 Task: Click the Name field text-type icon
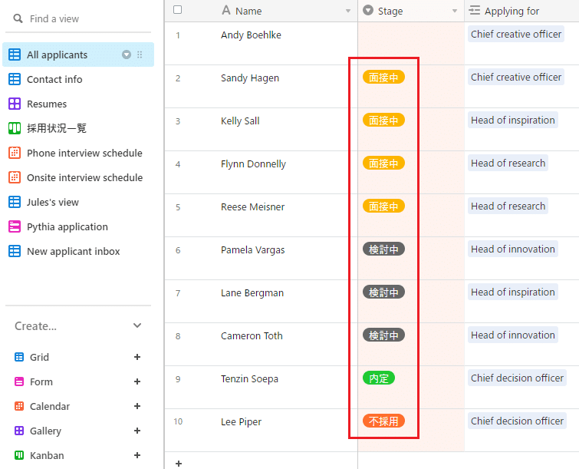point(226,10)
